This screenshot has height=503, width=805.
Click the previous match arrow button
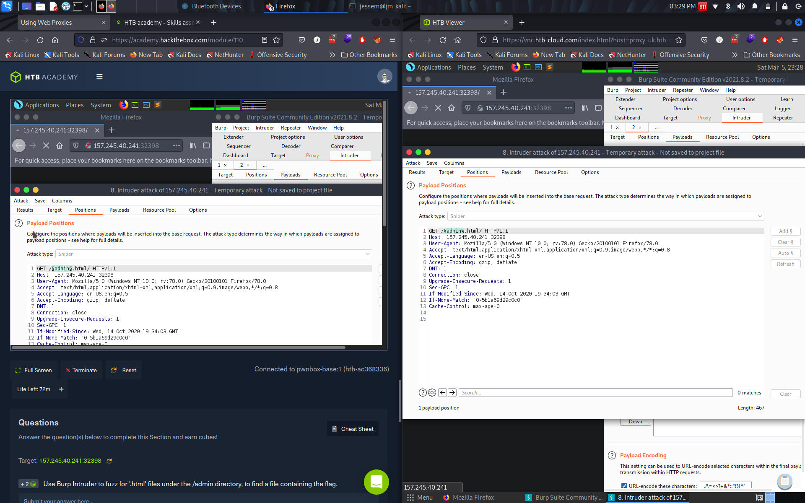(x=442, y=393)
